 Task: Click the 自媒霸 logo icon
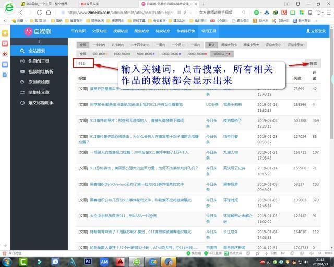tap(28, 32)
